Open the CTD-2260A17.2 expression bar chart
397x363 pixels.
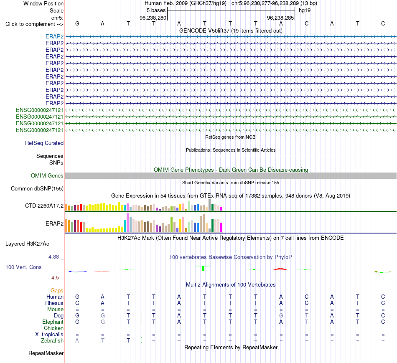[144, 205]
